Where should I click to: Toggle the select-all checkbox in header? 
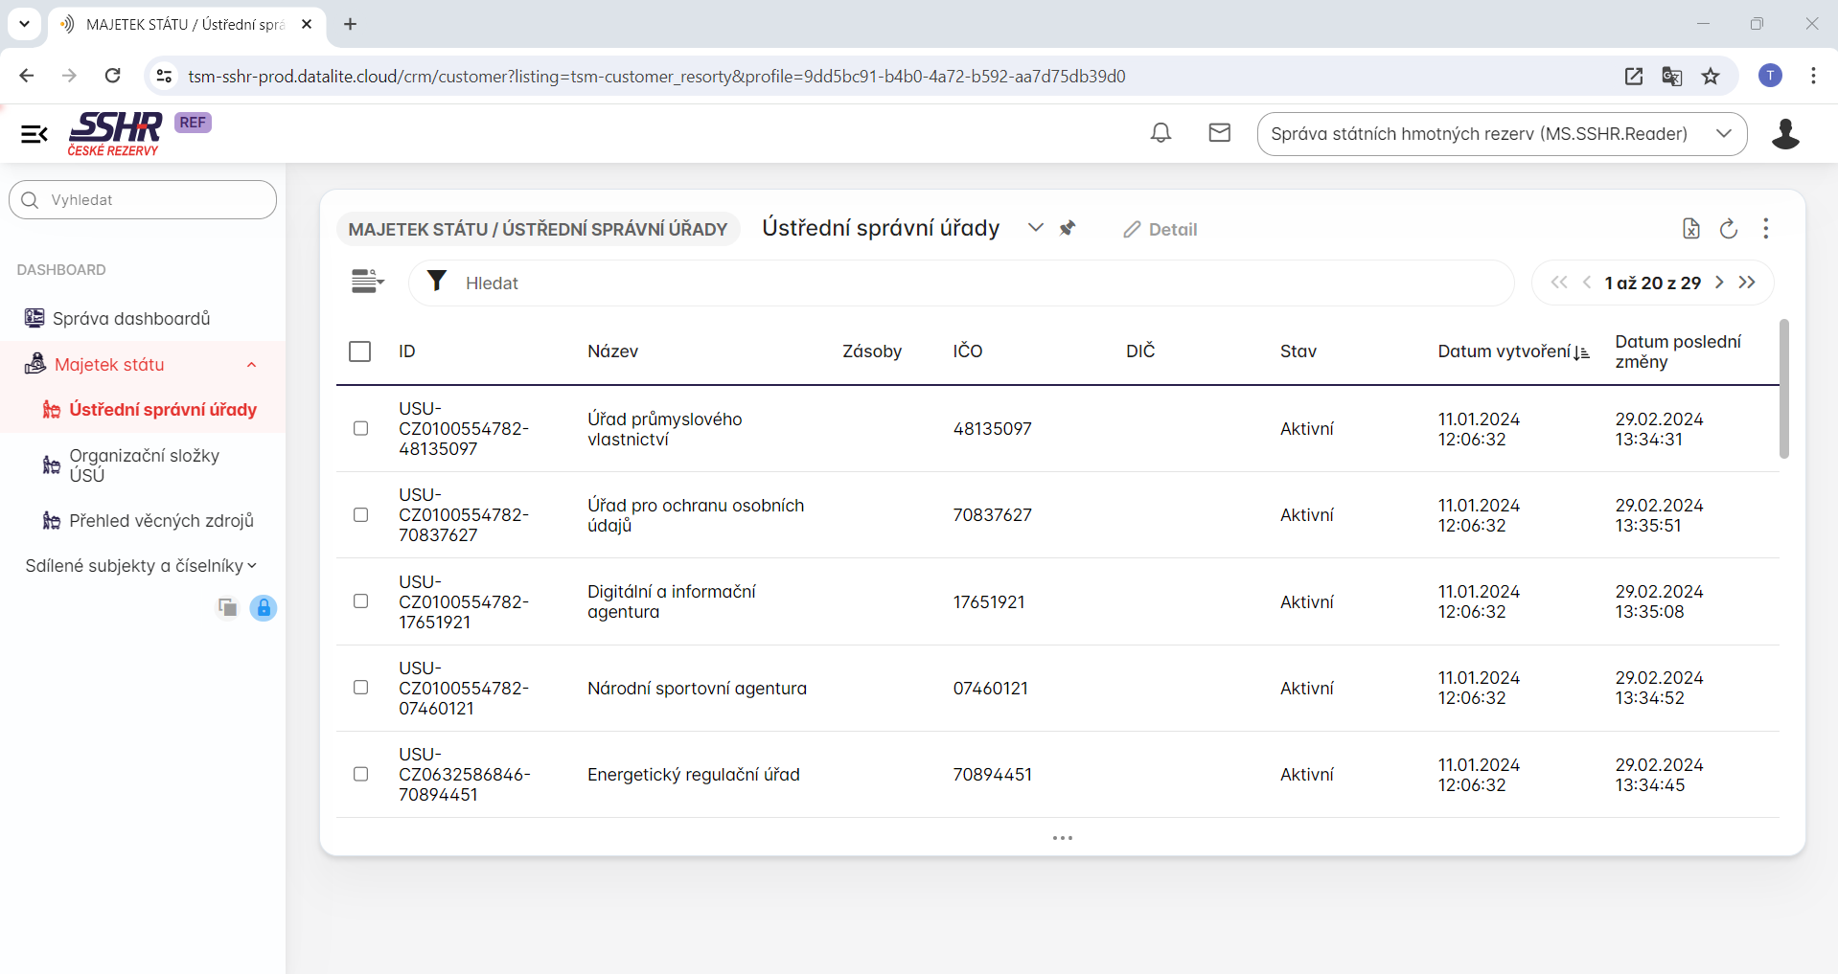pos(360,351)
